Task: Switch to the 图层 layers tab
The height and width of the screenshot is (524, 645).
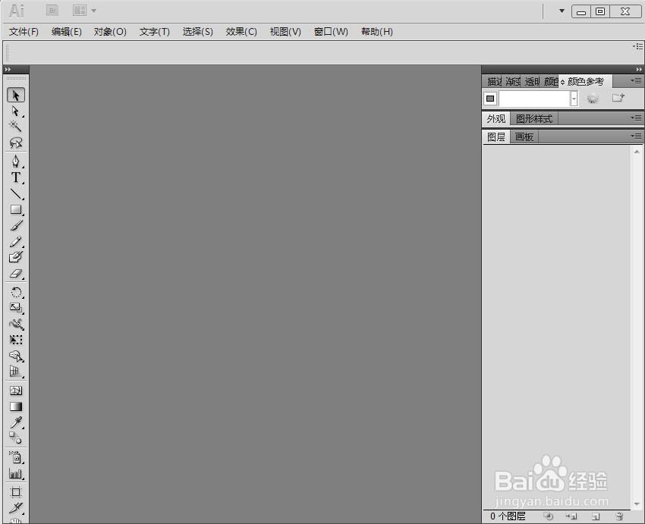Action: coord(496,136)
